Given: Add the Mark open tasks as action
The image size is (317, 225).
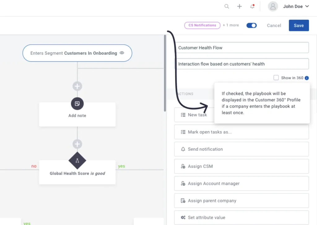Looking at the screenshot, I should 241,132.
